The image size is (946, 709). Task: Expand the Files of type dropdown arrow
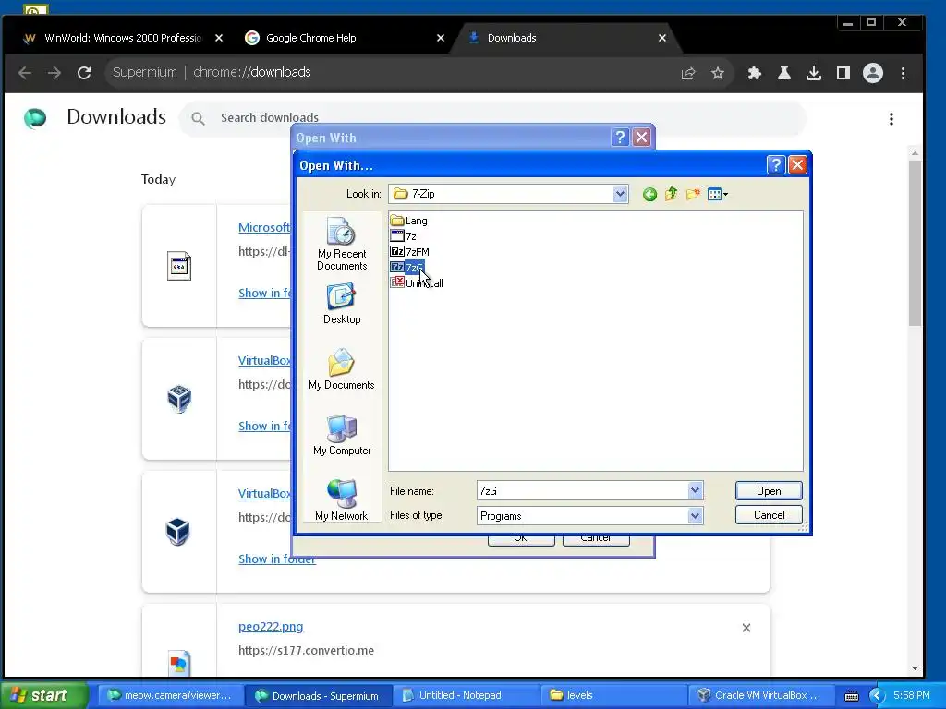coord(695,515)
